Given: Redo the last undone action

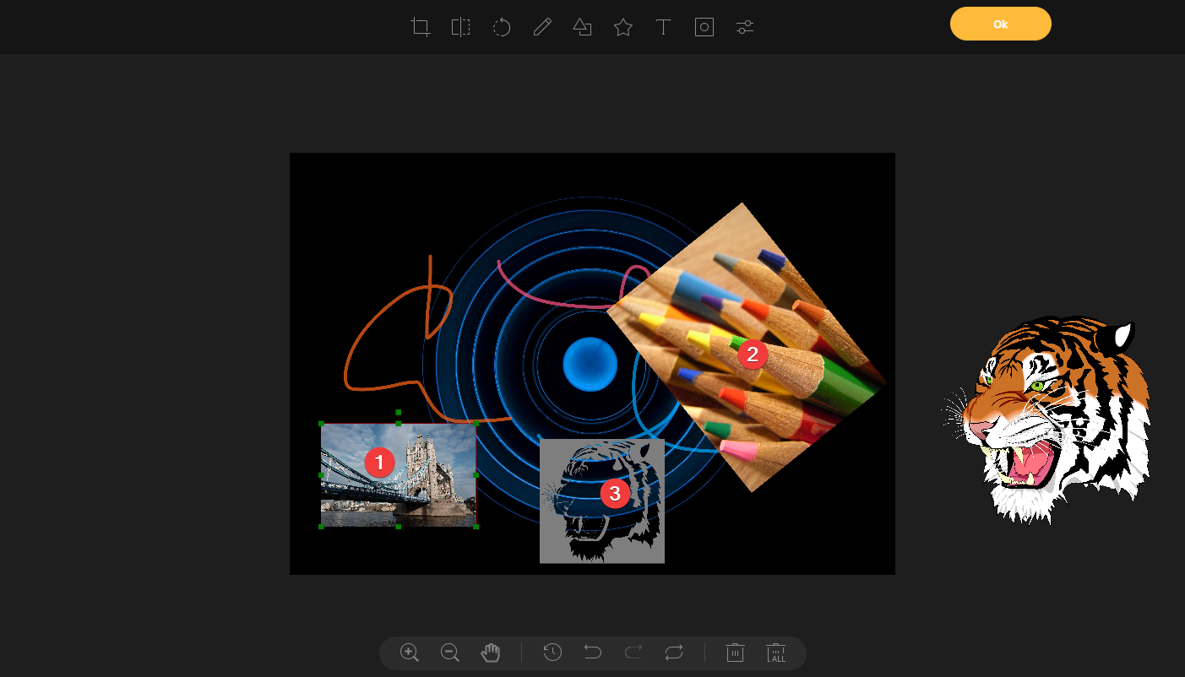Looking at the screenshot, I should (x=633, y=652).
